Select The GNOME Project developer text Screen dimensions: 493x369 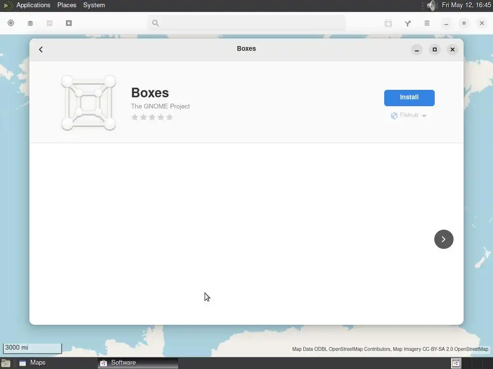[x=160, y=106]
